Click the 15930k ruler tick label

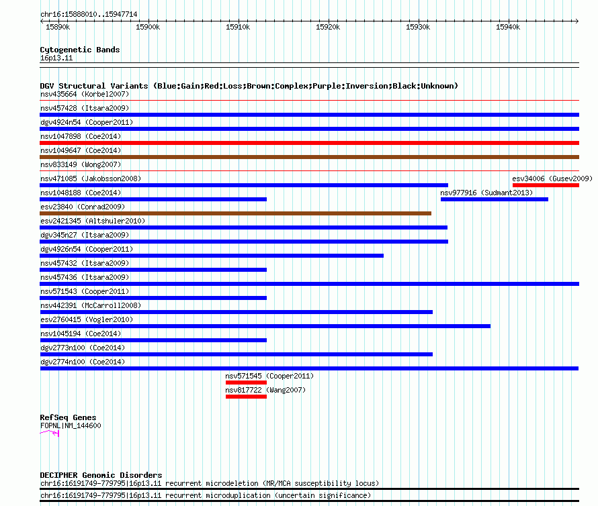[x=418, y=27]
